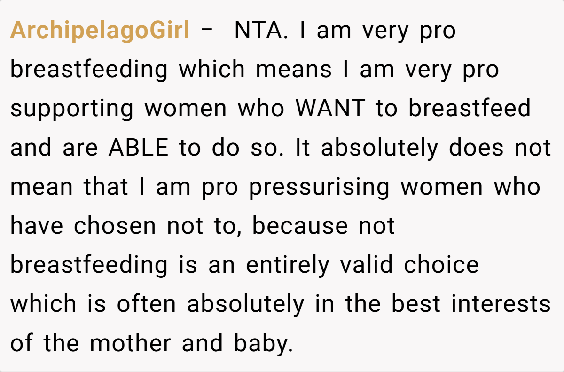Click the word "often"
Screen dimensions: 564x372
click(x=146, y=304)
